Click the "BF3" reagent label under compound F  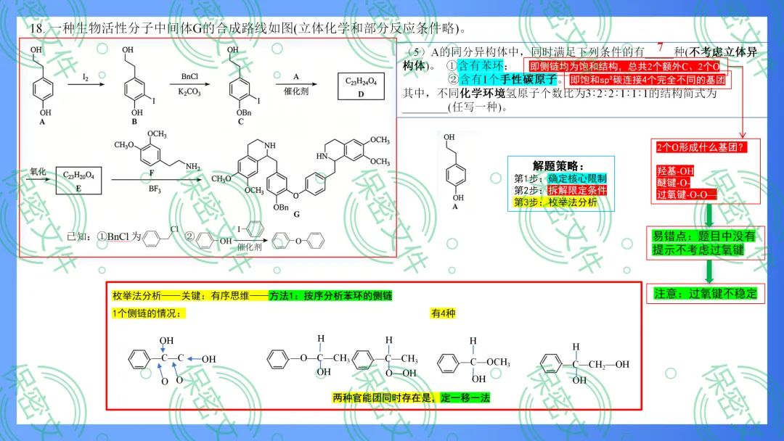click(155, 189)
